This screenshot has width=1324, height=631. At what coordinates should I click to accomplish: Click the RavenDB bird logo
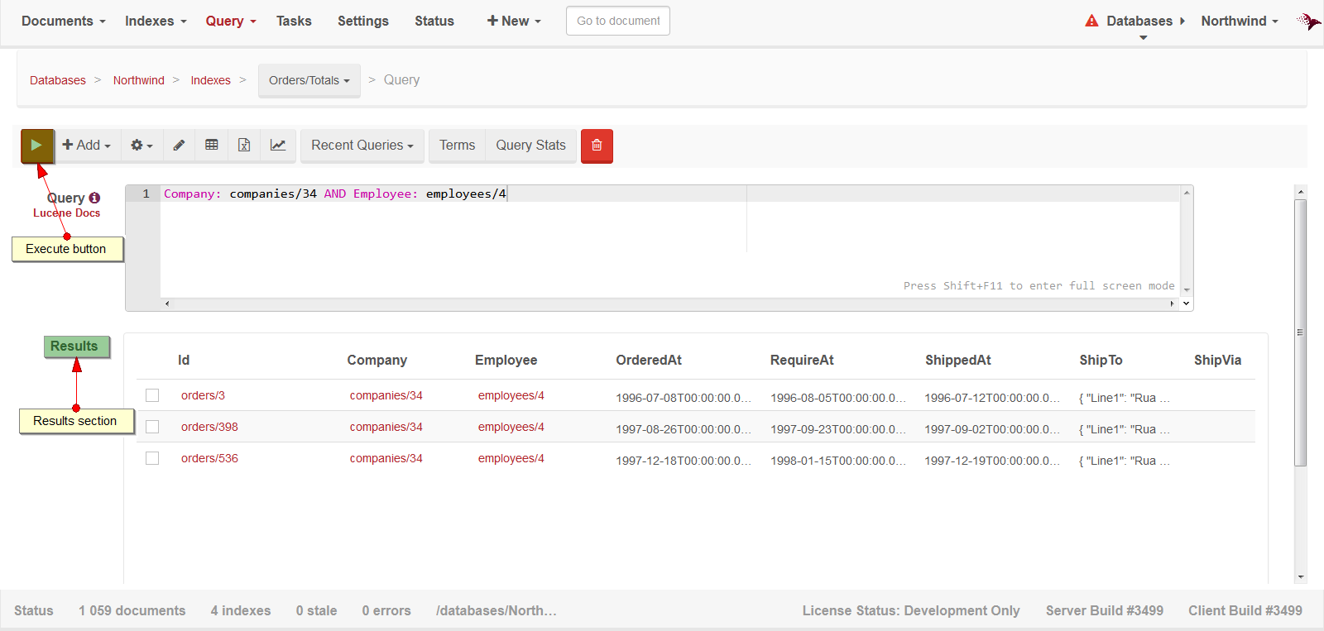click(1308, 21)
